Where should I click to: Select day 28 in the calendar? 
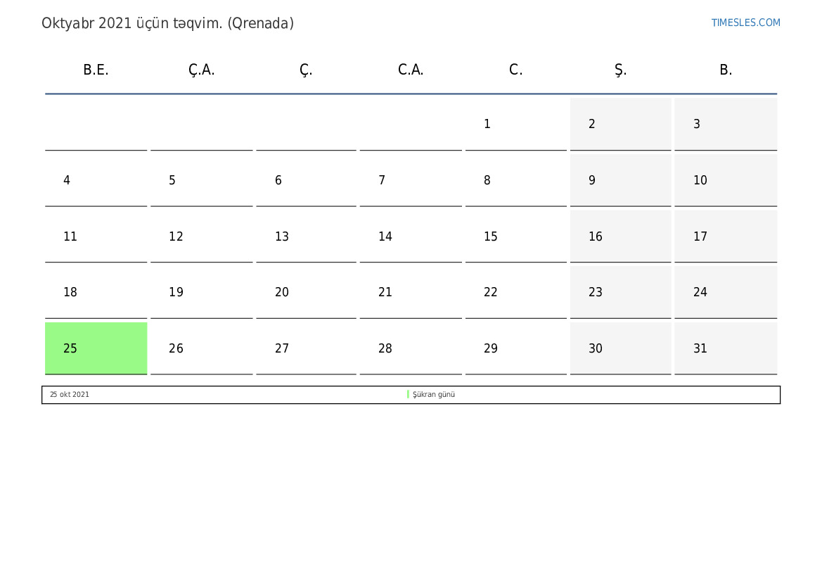coord(411,348)
